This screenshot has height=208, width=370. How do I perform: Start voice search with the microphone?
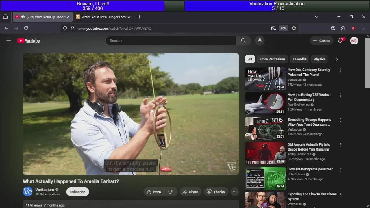pos(260,41)
